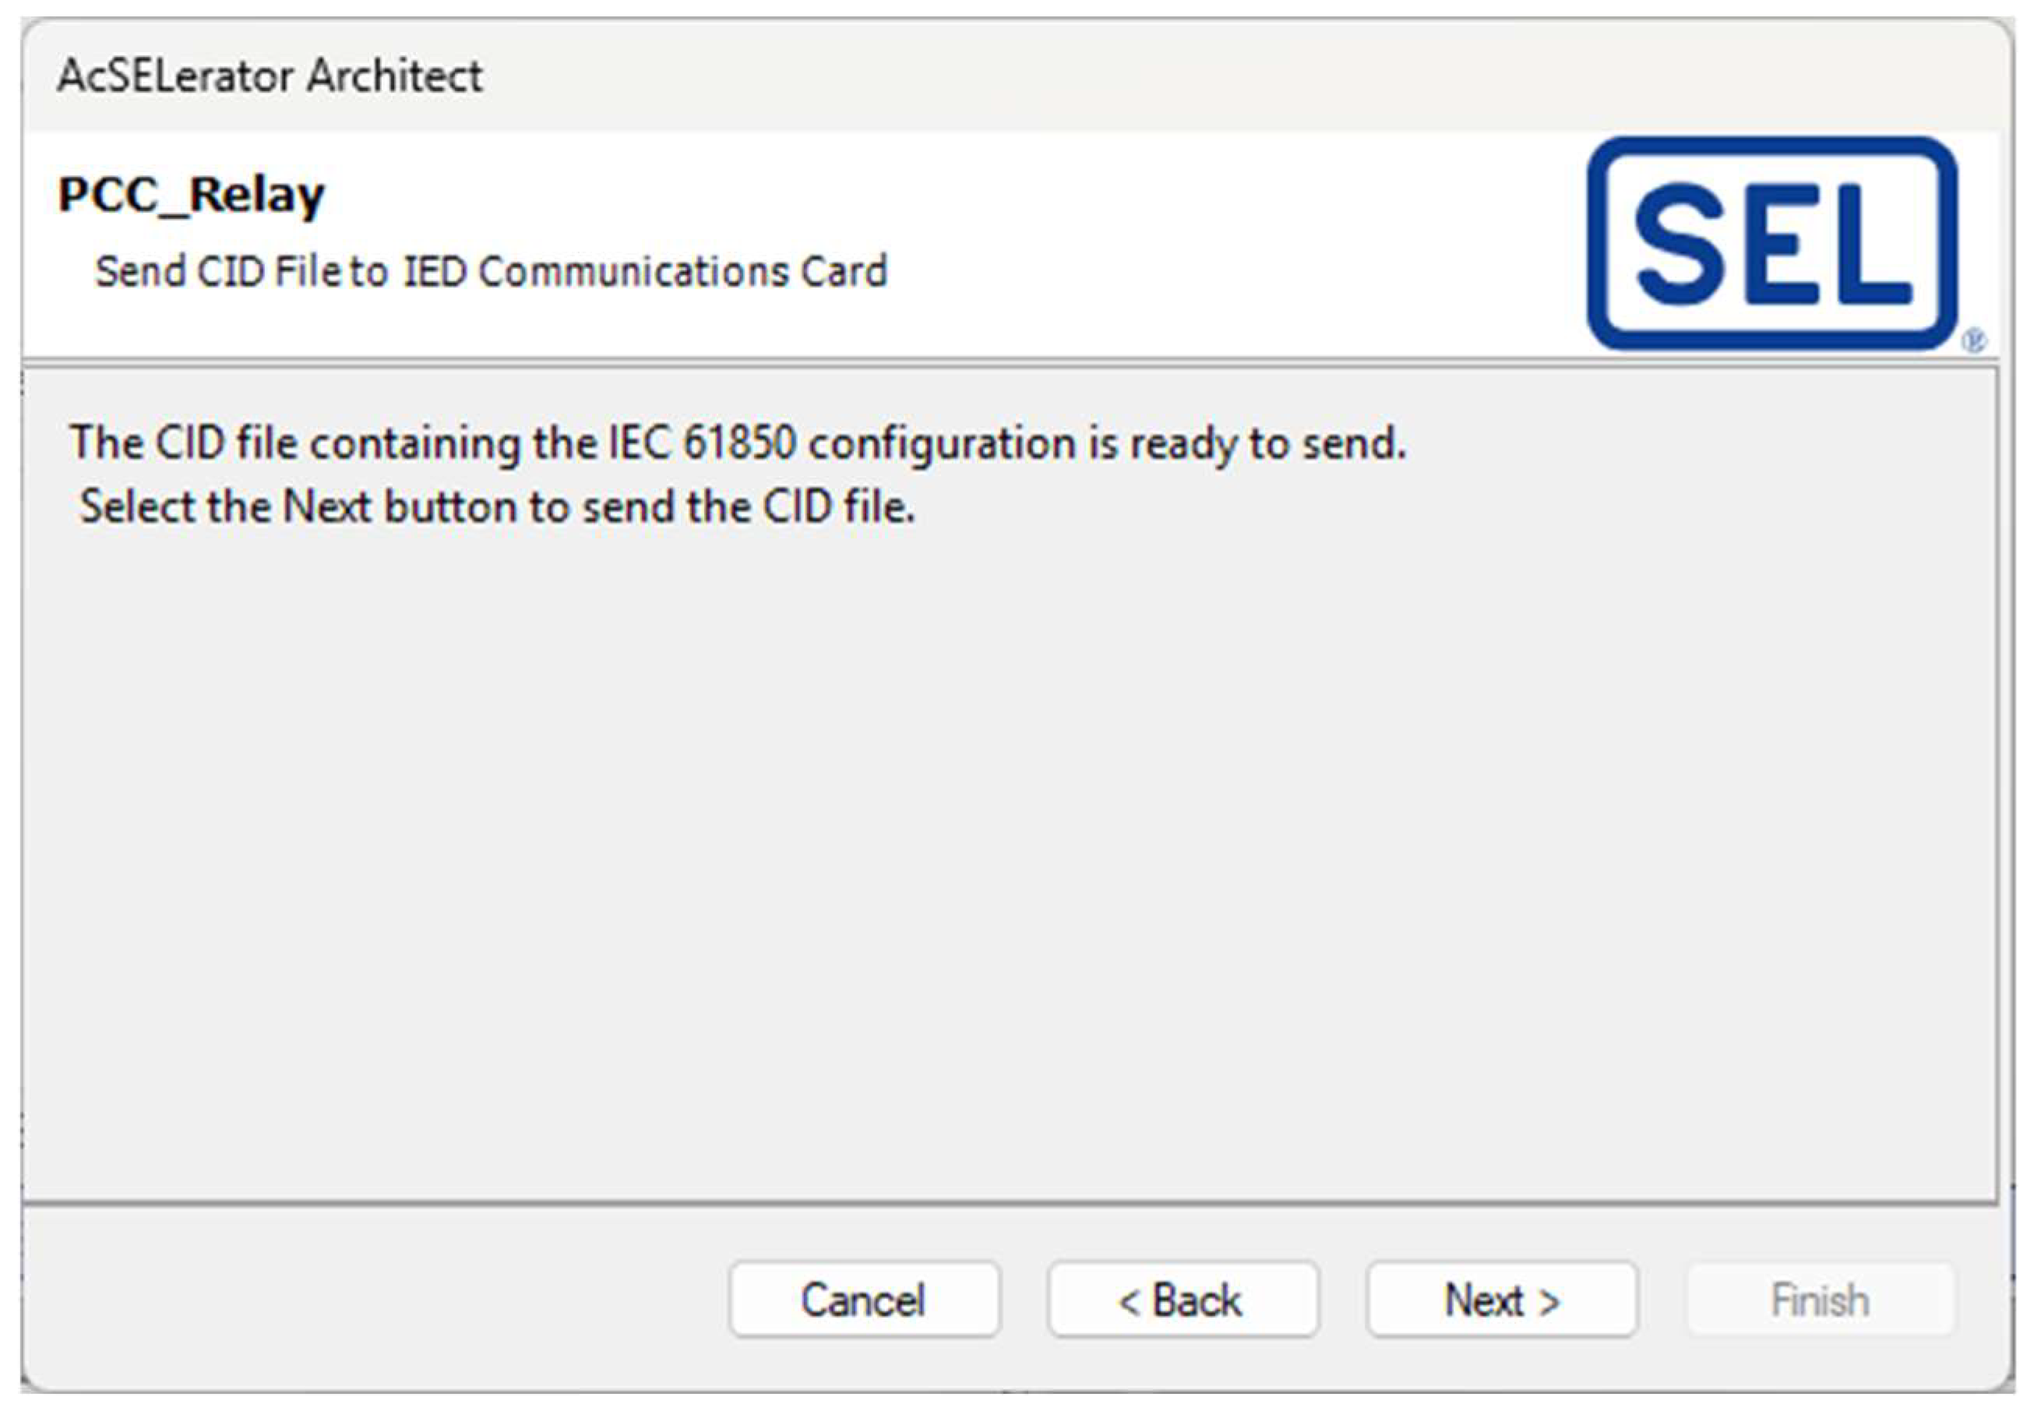Click the Send CID File subtitle text
2030x1415 pixels.
click(491, 271)
